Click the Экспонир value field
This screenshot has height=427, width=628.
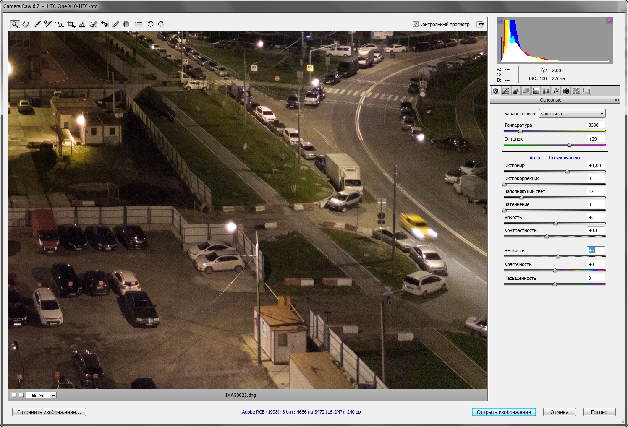[x=596, y=165]
